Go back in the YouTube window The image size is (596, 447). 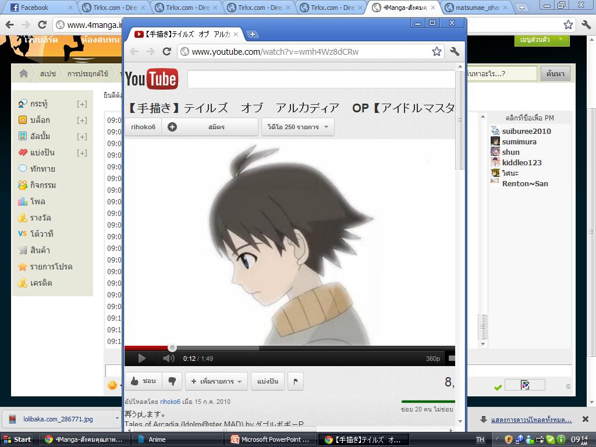(x=134, y=51)
